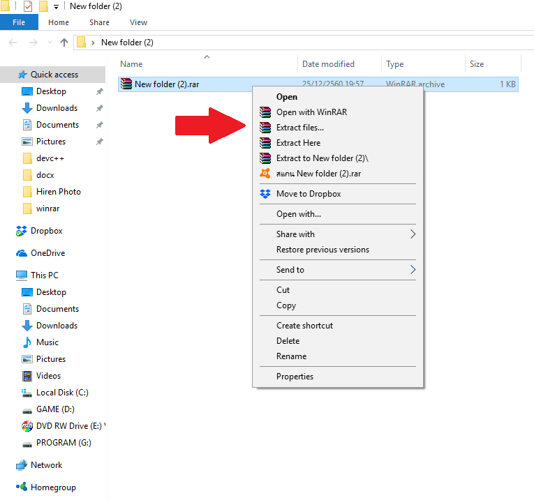Click Properties checkmark icon in title bar
Screen dimensions: 534x500
[28, 6]
